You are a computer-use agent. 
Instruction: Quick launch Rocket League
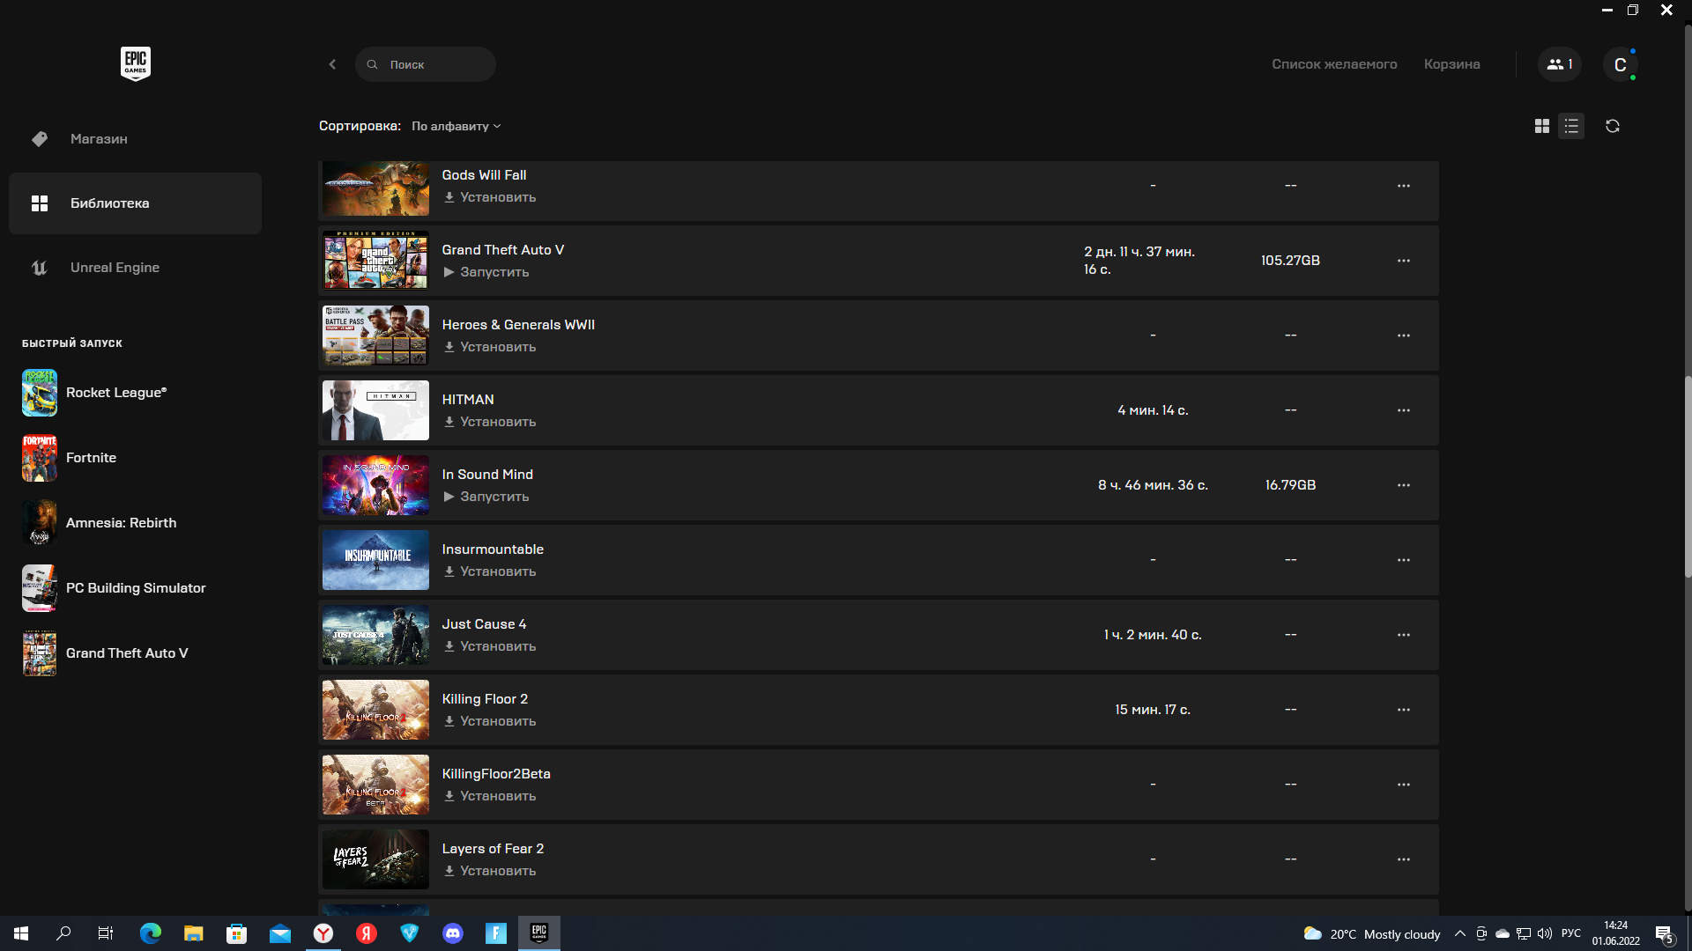[94, 393]
